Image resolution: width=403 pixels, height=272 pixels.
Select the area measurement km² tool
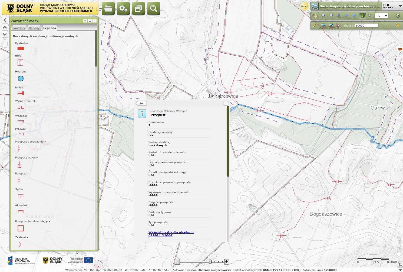pos(331,25)
